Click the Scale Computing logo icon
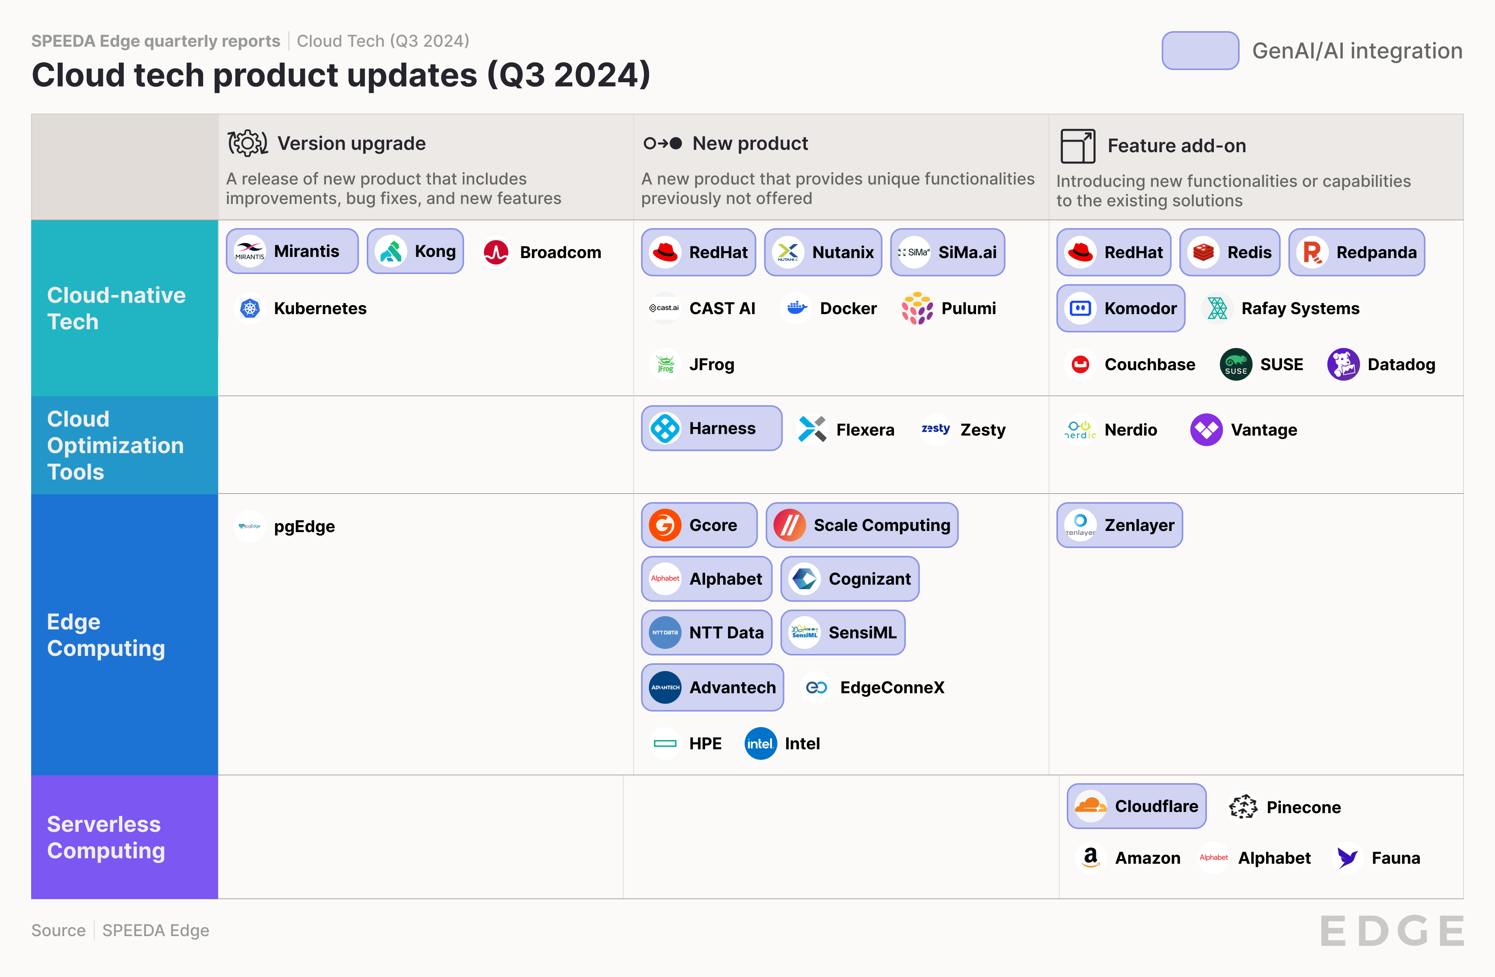1495x977 pixels. [790, 525]
